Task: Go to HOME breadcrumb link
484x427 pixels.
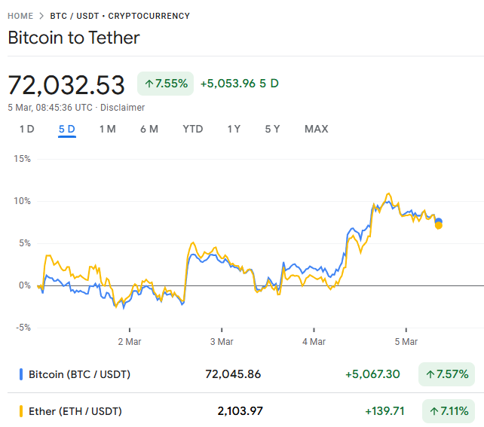Action: point(20,16)
